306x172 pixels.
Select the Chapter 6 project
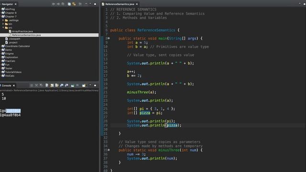click(x=11, y=13)
